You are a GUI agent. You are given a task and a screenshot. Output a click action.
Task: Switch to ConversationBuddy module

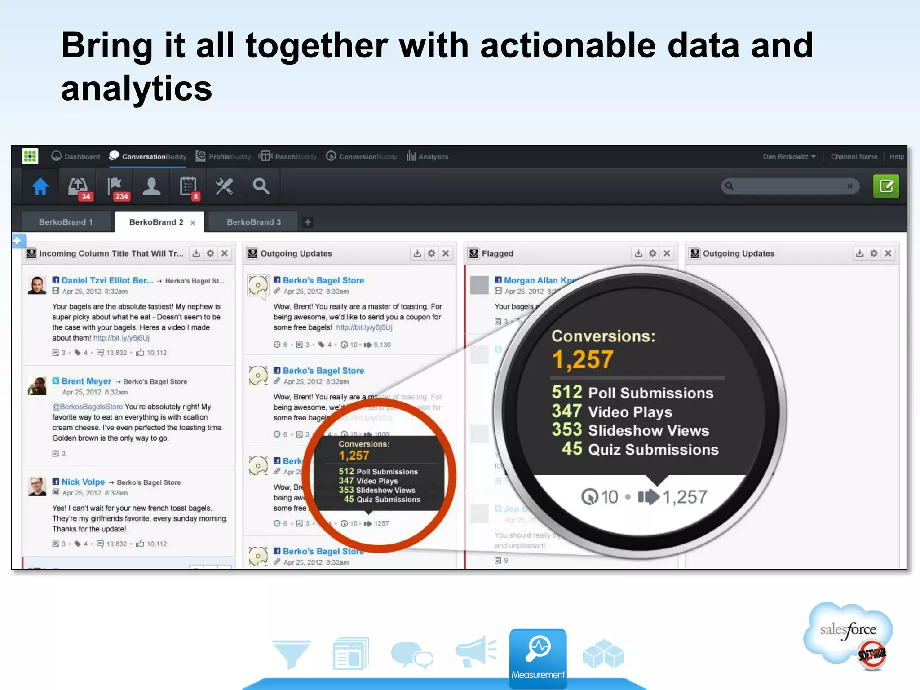[x=148, y=156]
